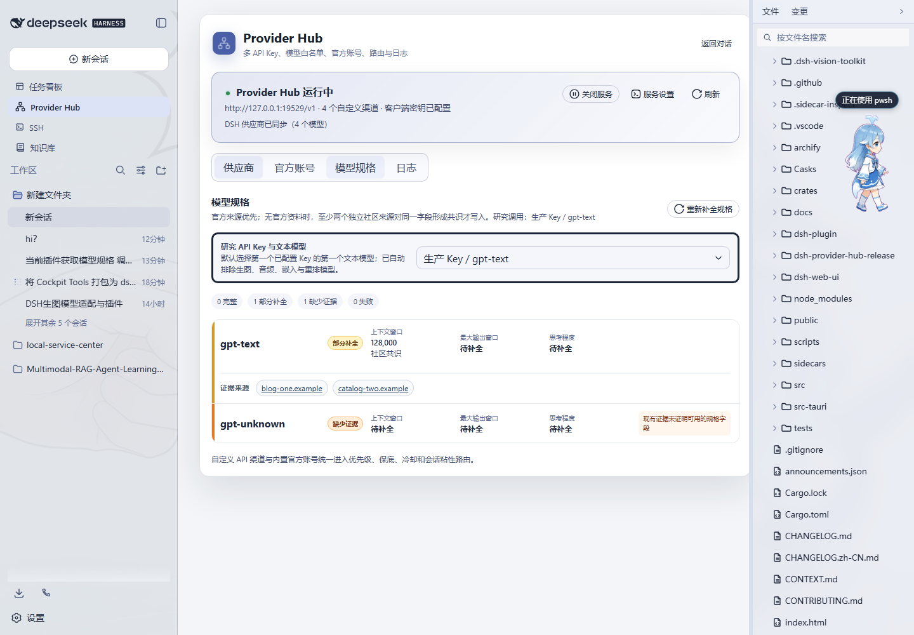Open the local-service-center workspace folder
The image size is (914, 635).
click(89, 345)
